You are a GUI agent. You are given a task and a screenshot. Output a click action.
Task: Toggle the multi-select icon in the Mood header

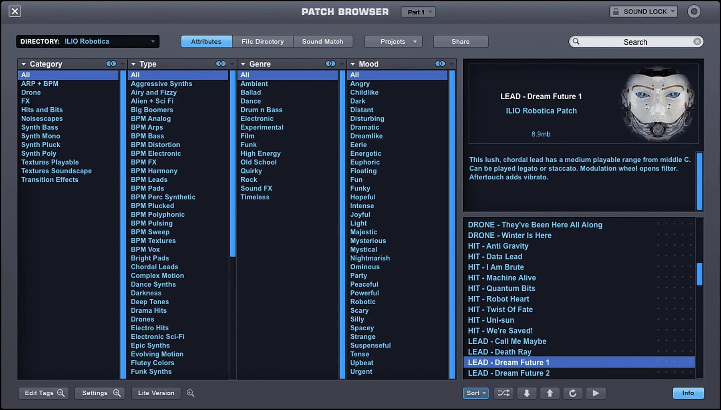click(x=440, y=64)
